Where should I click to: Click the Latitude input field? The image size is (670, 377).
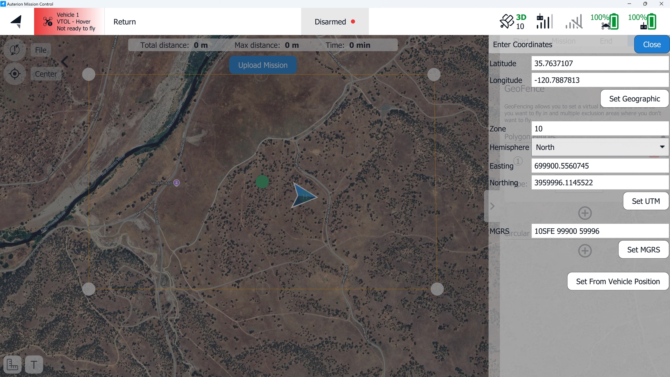tap(600, 63)
